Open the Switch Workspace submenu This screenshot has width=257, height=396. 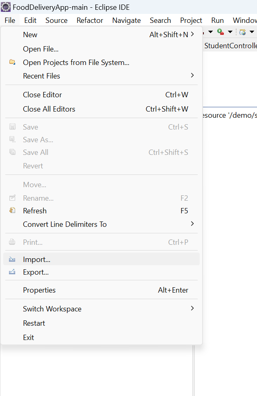[x=192, y=308]
